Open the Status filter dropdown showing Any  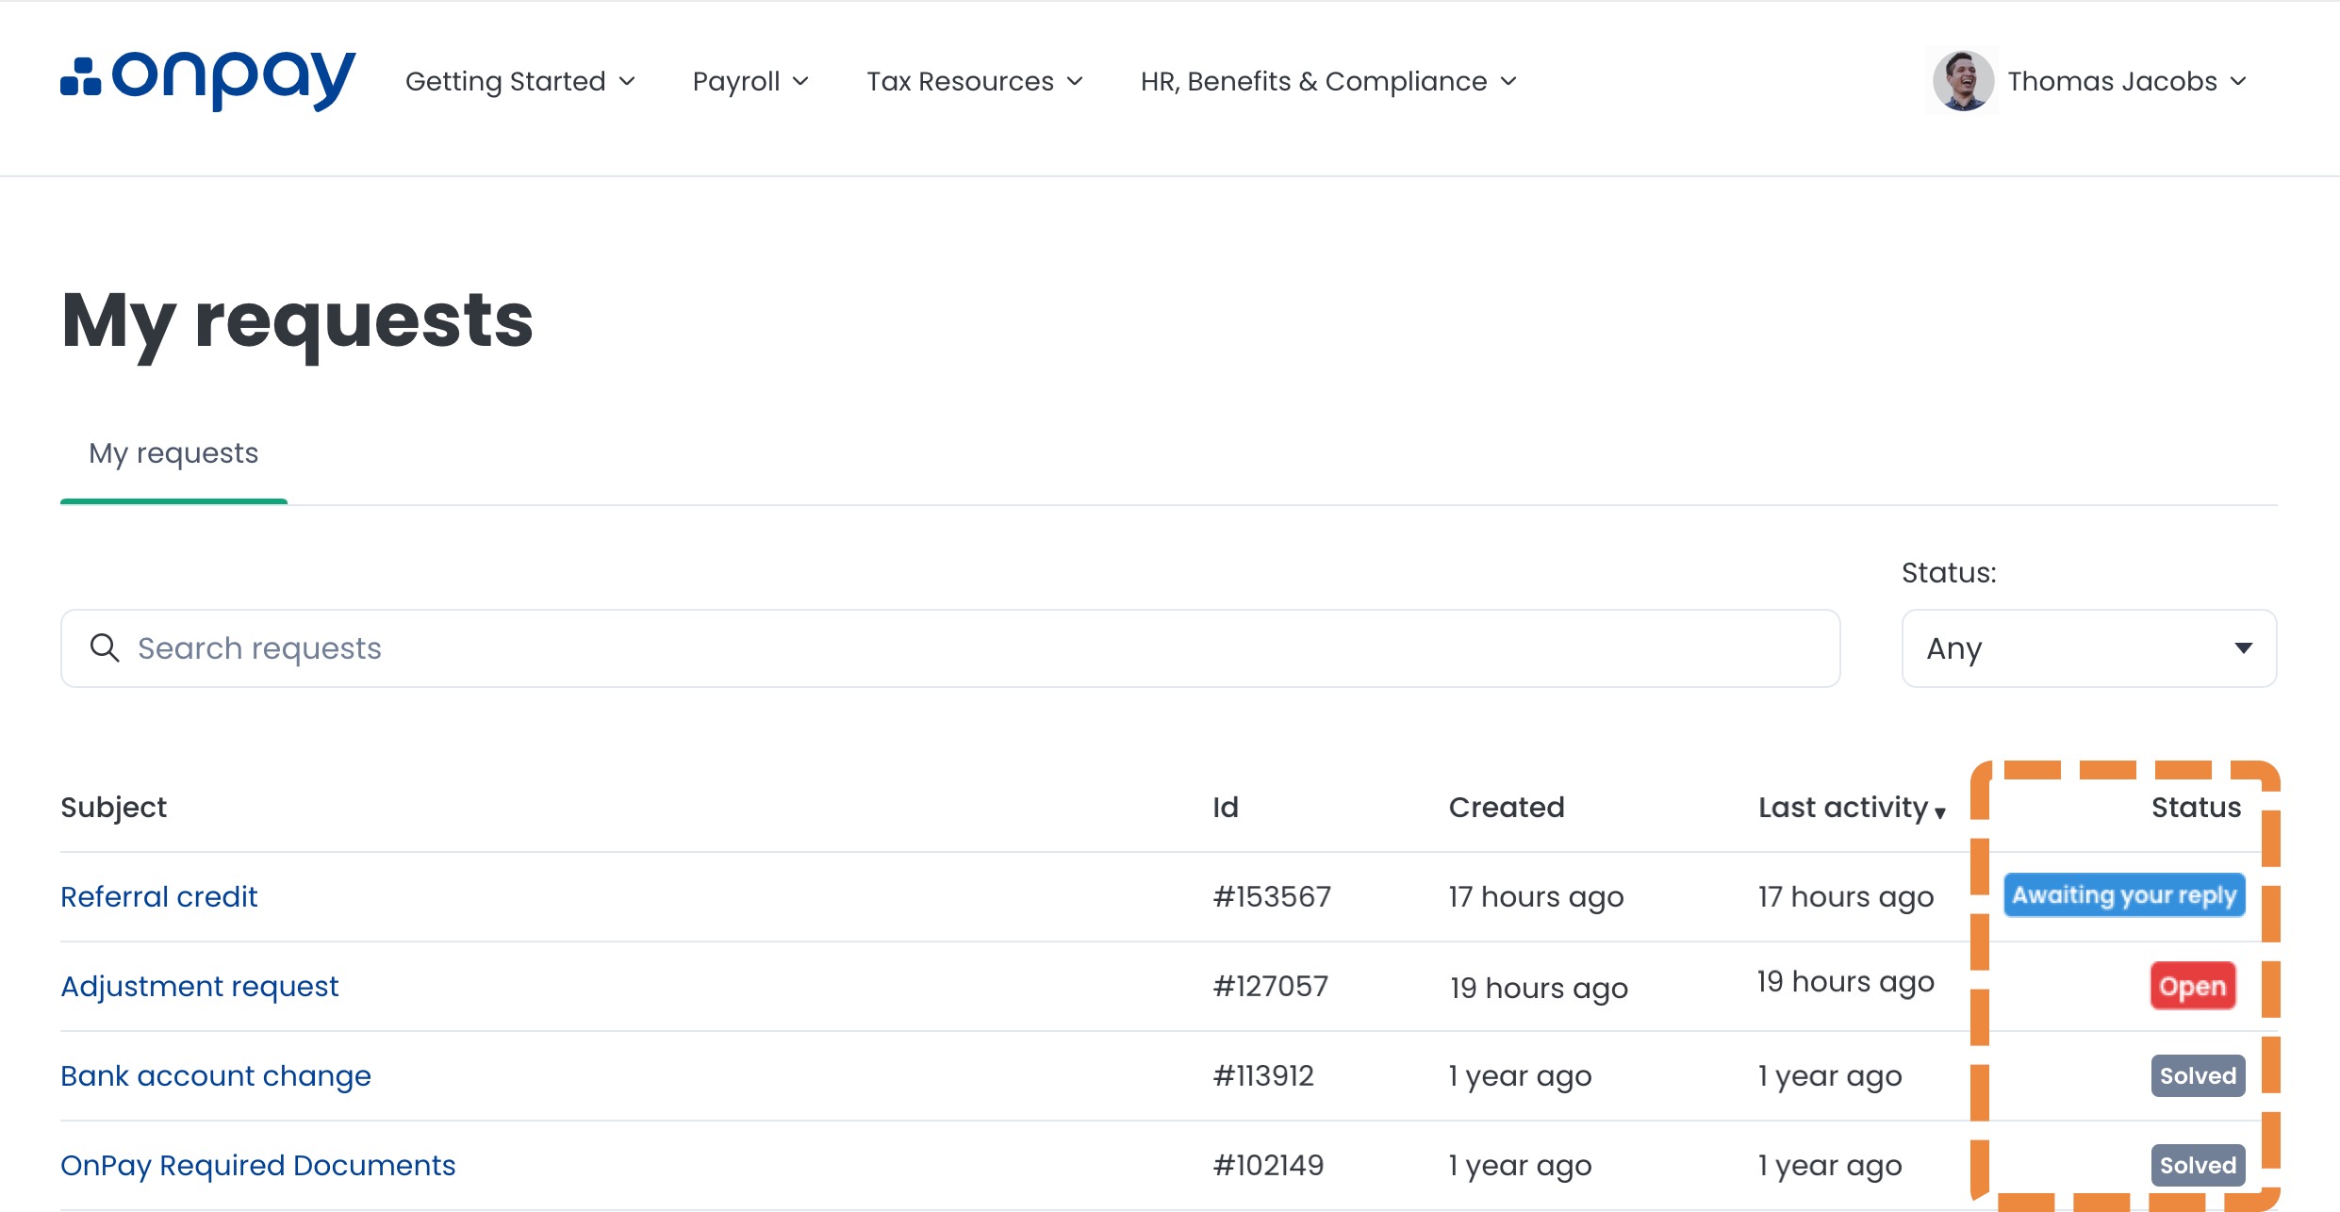(x=2089, y=648)
